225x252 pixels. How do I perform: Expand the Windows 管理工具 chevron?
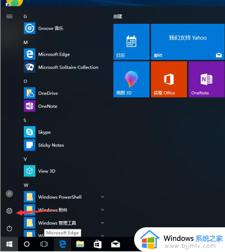coord(103,223)
